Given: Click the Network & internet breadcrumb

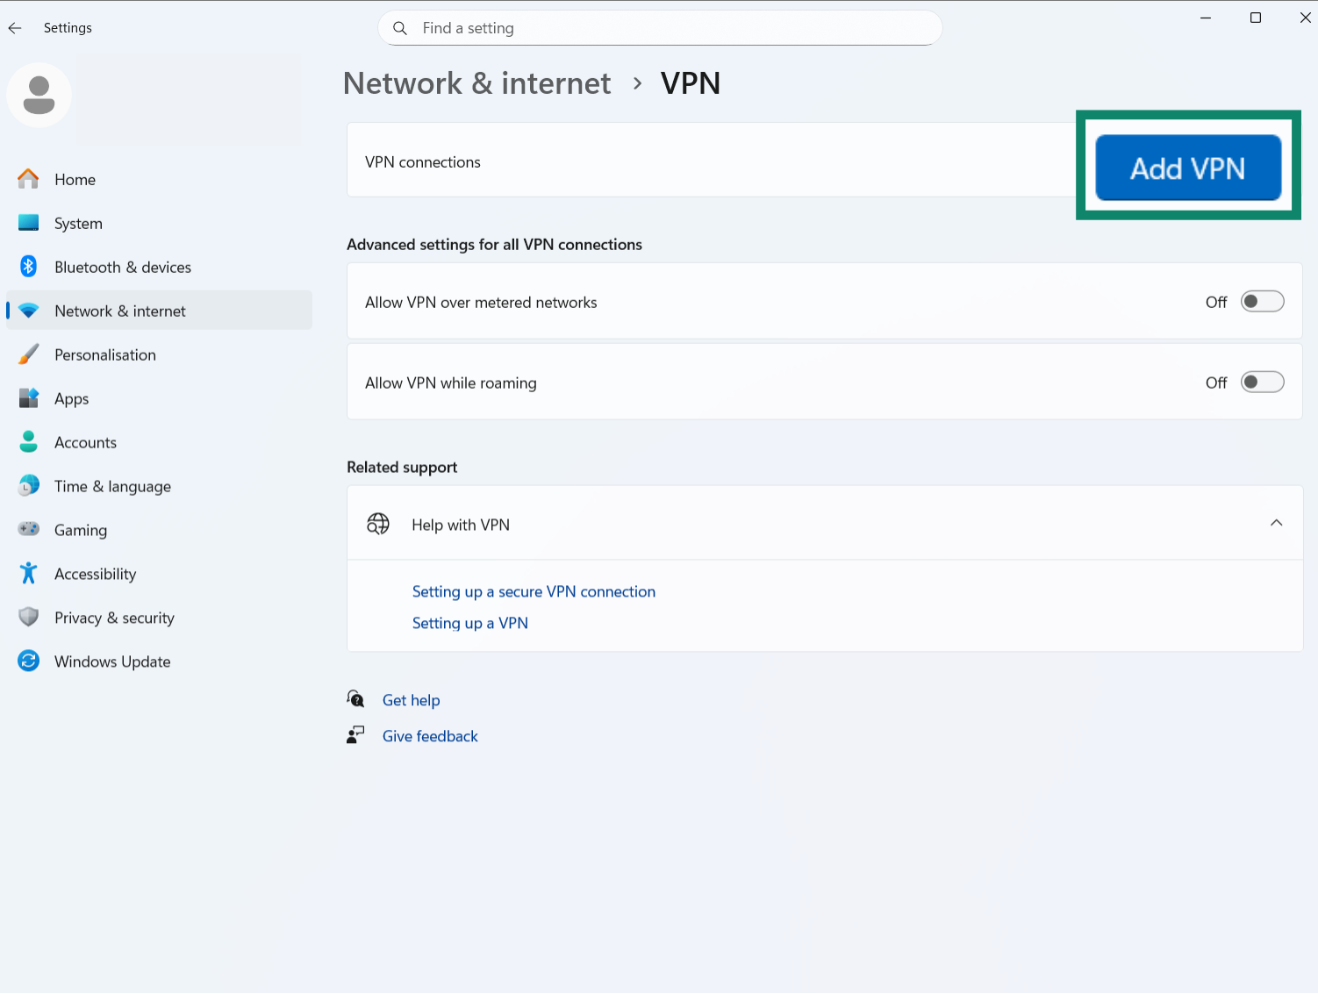Looking at the screenshot, I should [x=476, y=82].
